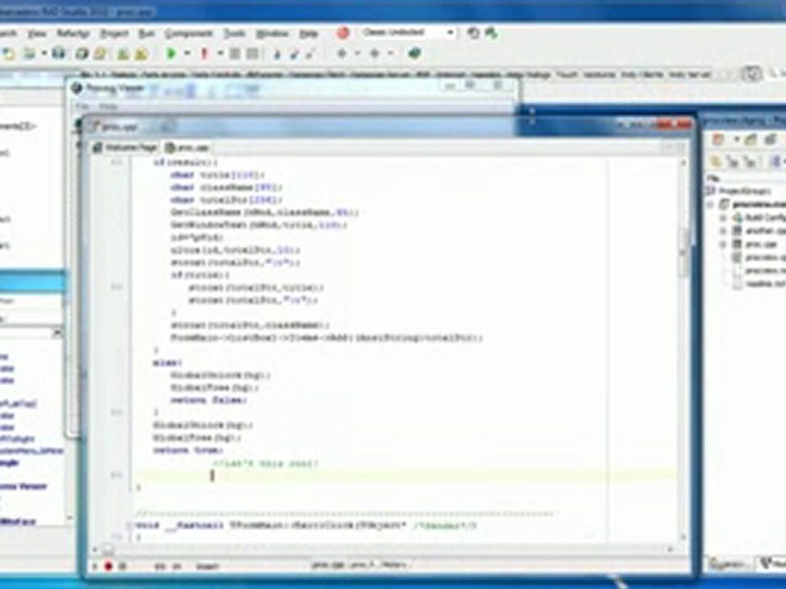The height and width of the screenshot is (589, 786).
Task: Click the pause toolbar icon
Action: pyautogui.click(x=235, y=53)
